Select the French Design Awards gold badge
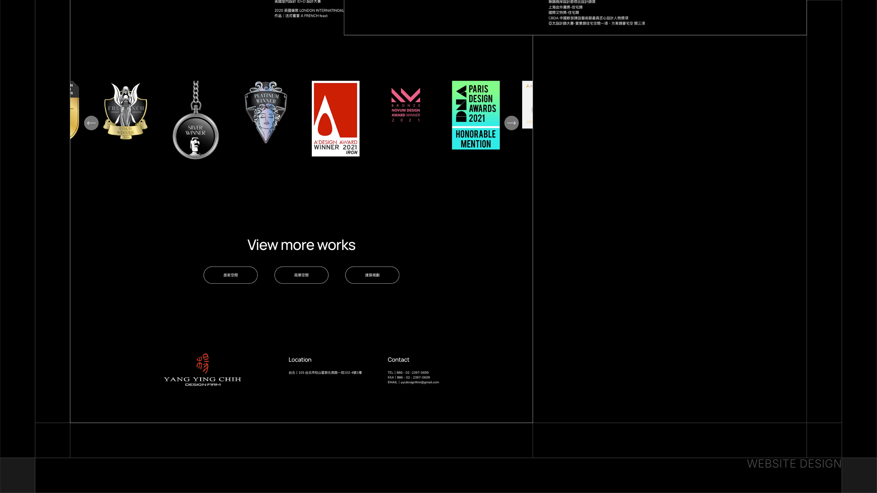The width and height of the screenshot is (877, 493). coord(125,116)
